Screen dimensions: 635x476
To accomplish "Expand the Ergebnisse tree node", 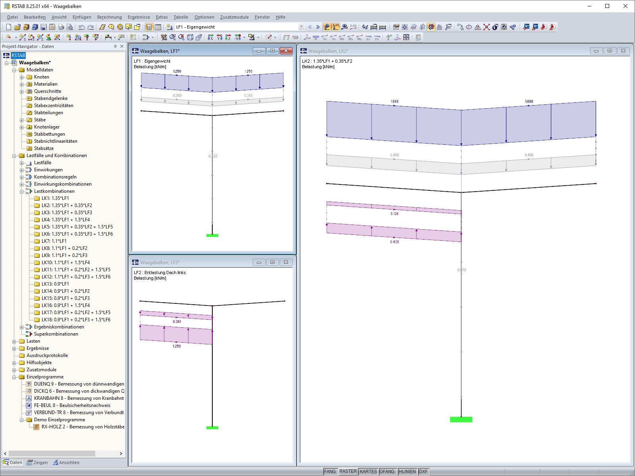I will click(14, 348).
